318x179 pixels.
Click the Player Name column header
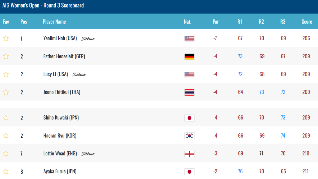coord(54,22)
